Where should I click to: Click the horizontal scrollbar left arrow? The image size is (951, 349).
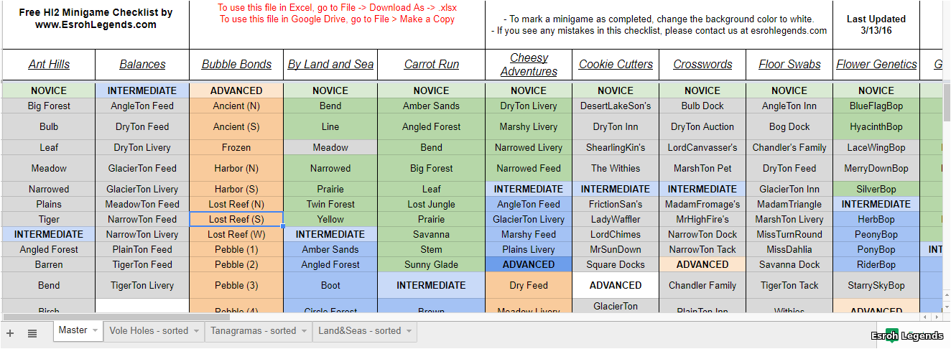(925, 317)
